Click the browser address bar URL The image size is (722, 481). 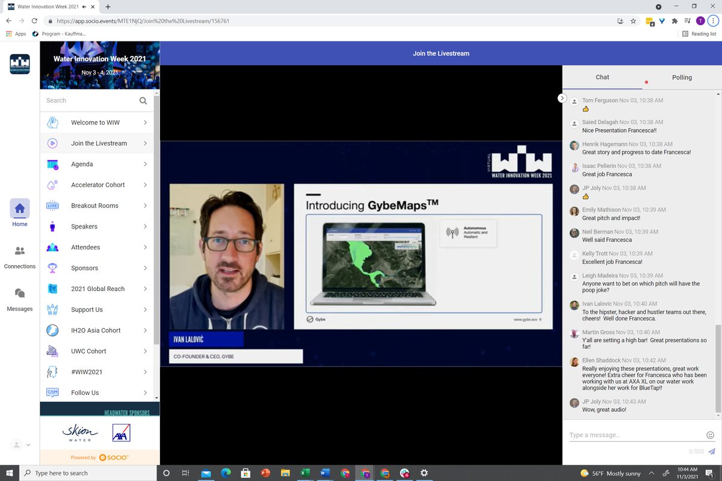(143, 20)
